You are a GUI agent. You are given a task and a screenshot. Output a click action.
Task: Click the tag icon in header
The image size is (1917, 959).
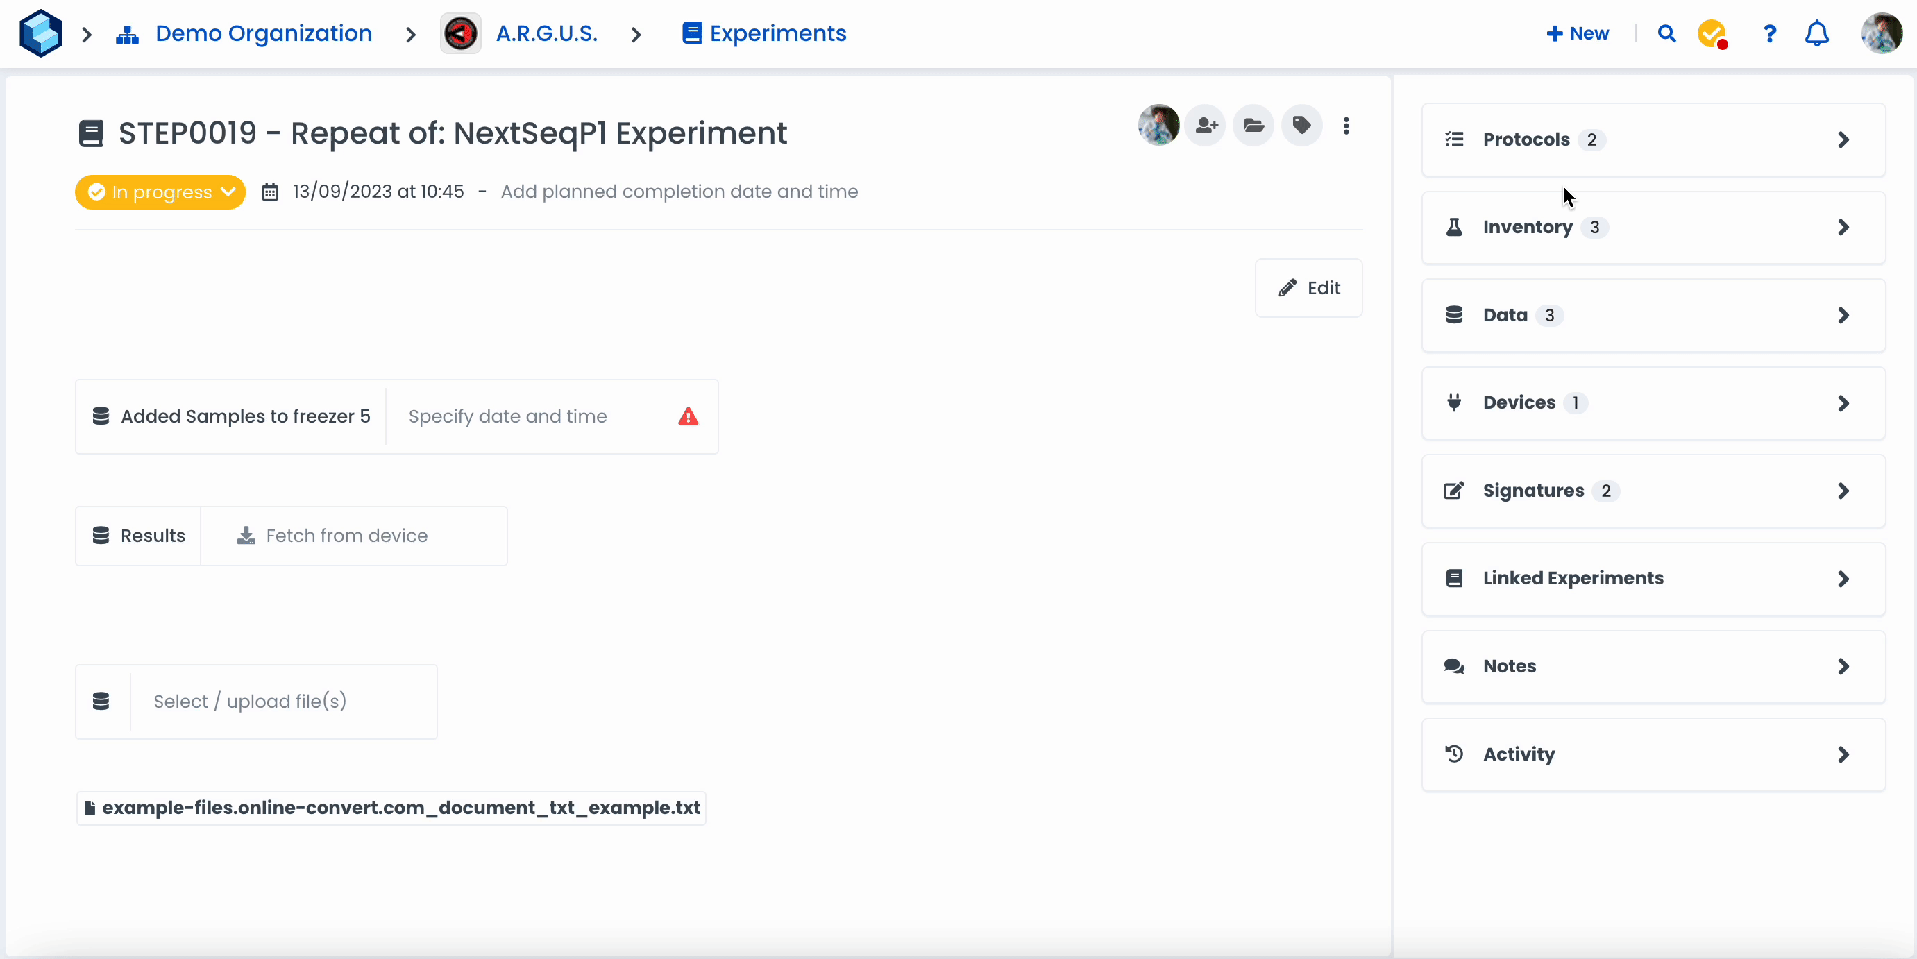coord(1301,126)
